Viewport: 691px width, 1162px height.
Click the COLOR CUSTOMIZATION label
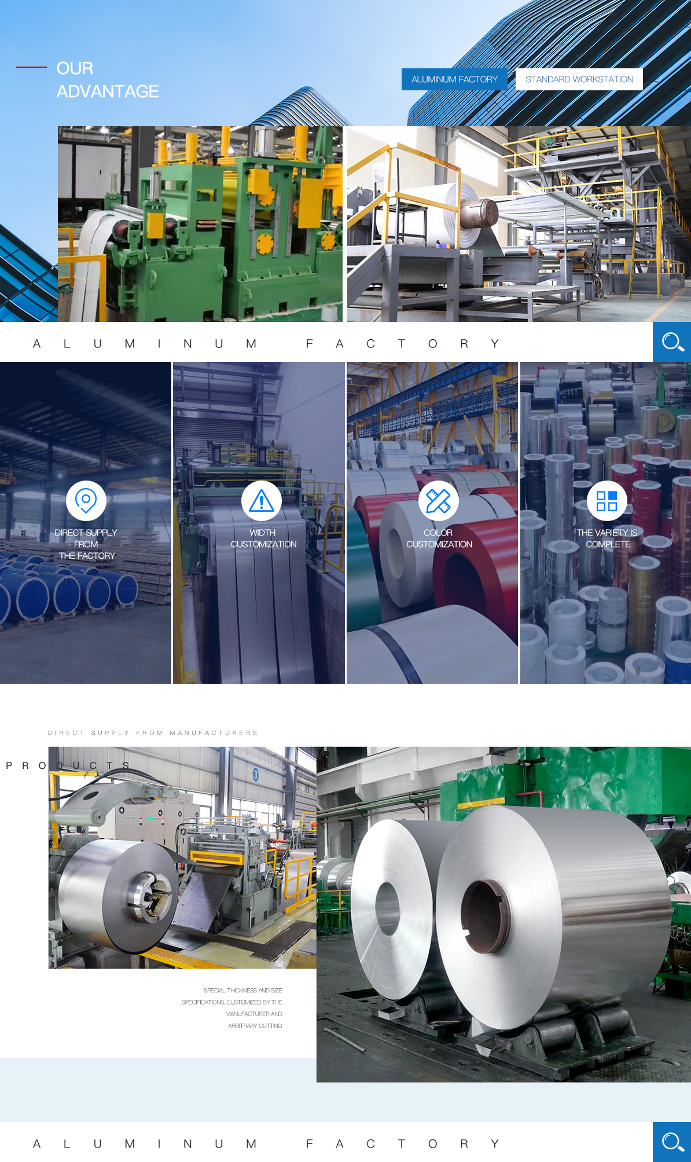pos(439,538)
